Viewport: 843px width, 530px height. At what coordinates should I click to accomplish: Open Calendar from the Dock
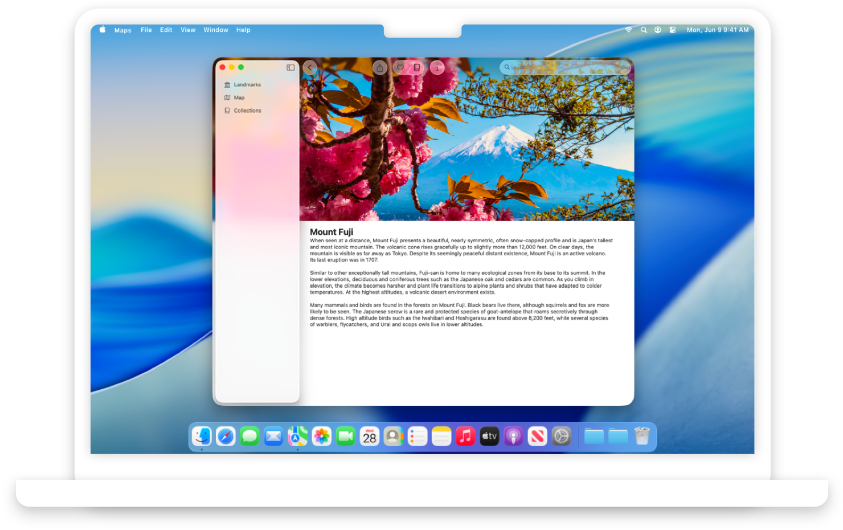tap(370, 437)
